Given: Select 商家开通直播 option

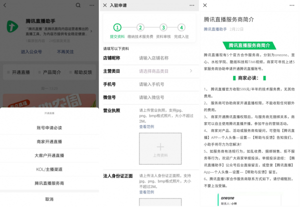Looking at the screenshot, I should coord(49,142).
